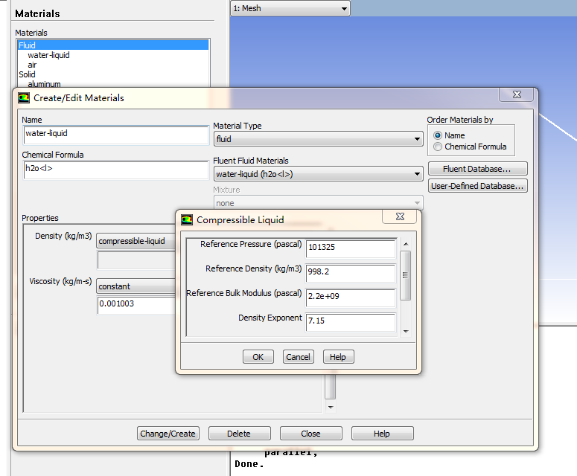Click Help in Create/Edit Materials dialog
The height and width of the screenshot is (476, 577).
(382, 434)
